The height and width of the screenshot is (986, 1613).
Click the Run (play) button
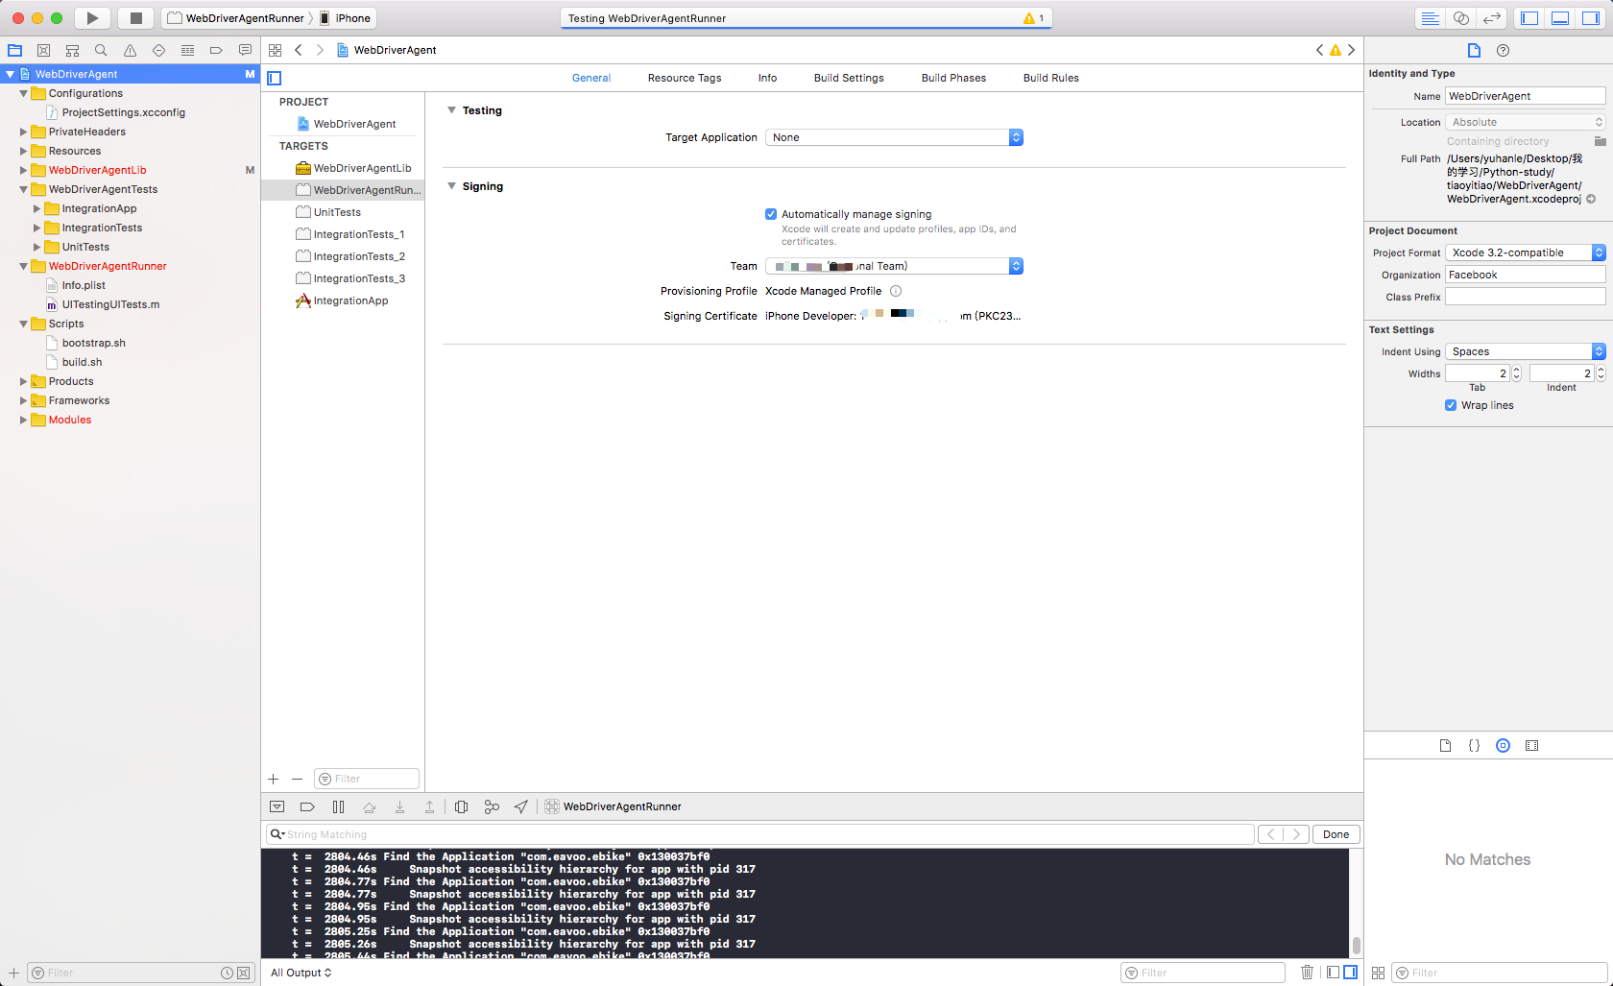click(x=92, y=18)
